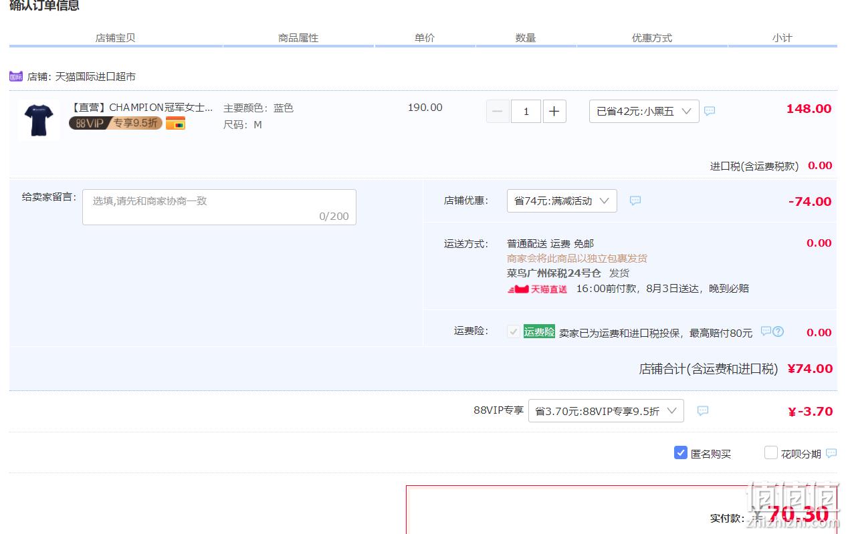The height and width of the screenshot is (534, 846).
Task: Click the 单价 column header
Action: 425,38
